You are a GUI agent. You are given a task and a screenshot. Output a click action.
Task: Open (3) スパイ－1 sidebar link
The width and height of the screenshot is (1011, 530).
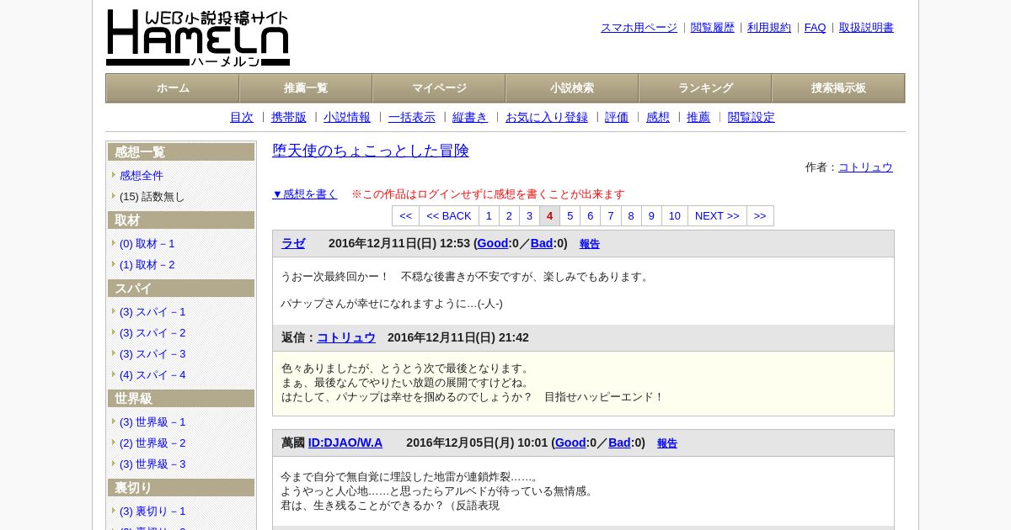pyautogui.click(x=152, y=312)
